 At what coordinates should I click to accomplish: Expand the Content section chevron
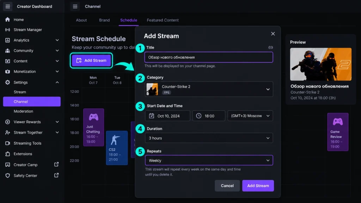[x=57, y=61]
